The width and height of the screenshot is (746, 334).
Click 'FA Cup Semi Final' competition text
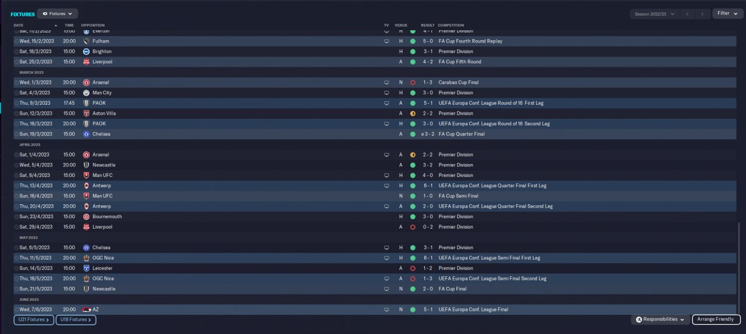pos(458,196)
